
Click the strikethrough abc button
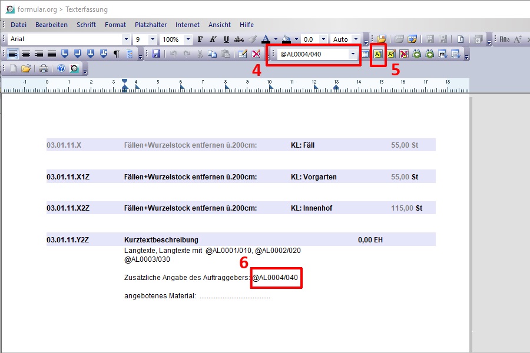point(239,39)
